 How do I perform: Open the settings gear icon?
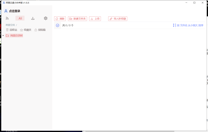pos(45,18)
